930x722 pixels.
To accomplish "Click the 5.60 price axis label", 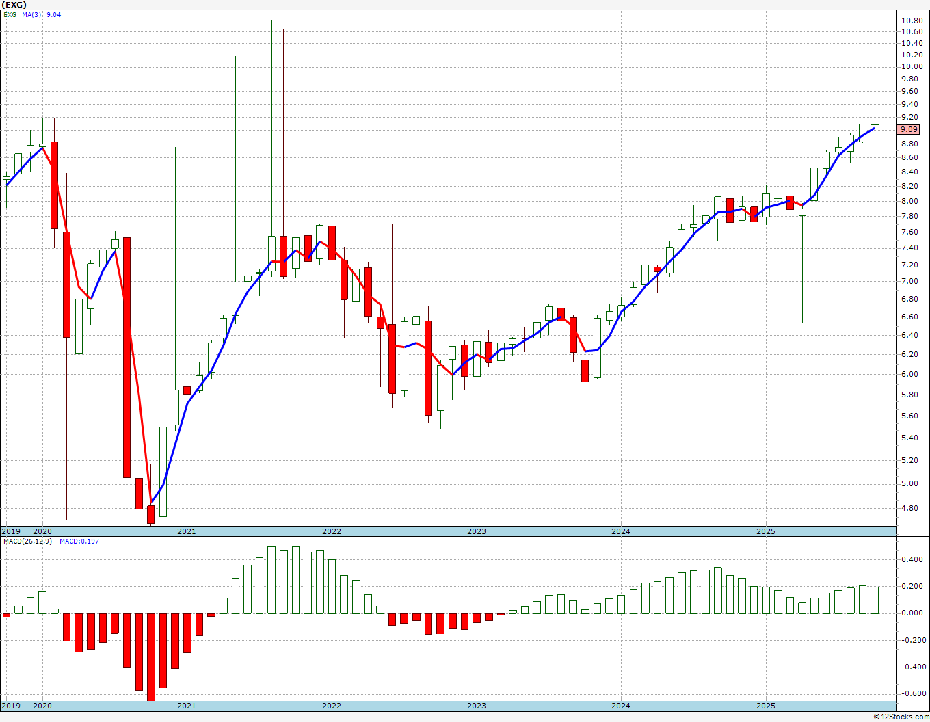I will coord(909,416).
